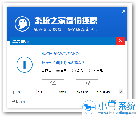The image size is (137, 117).
Task: Click the 2:2 partition number cell
Action: tap(40, 92)
